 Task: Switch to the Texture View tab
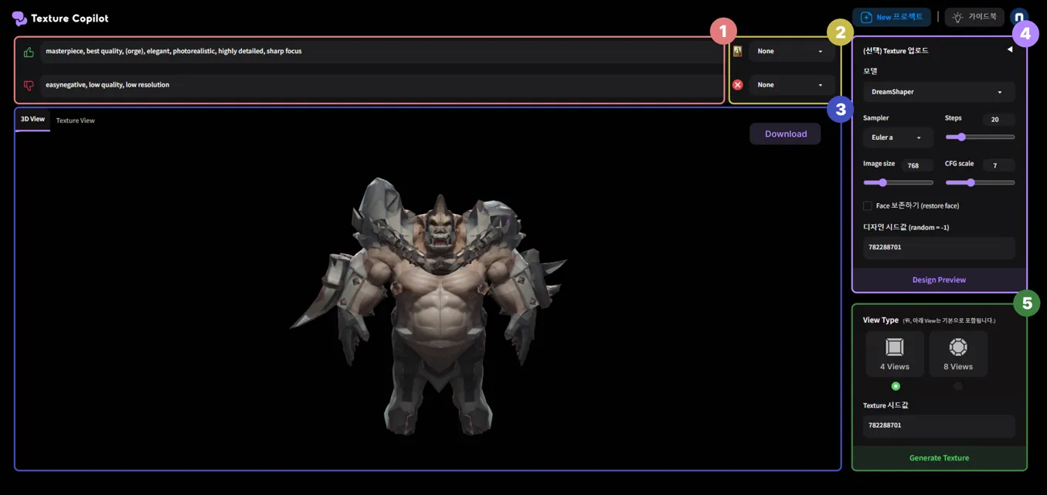tap(74, 120)
